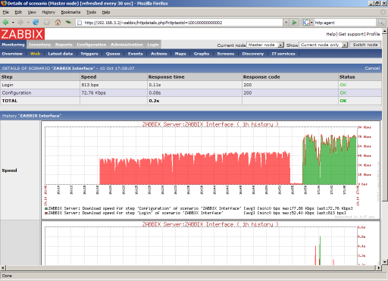
Task: Click the horizontal scrollbar left arrow
Action: 3,267
